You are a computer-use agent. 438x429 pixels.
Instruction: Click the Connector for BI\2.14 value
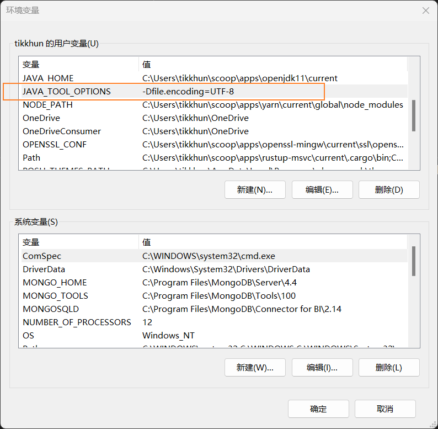pyautogui.click(x=242, y=309)
